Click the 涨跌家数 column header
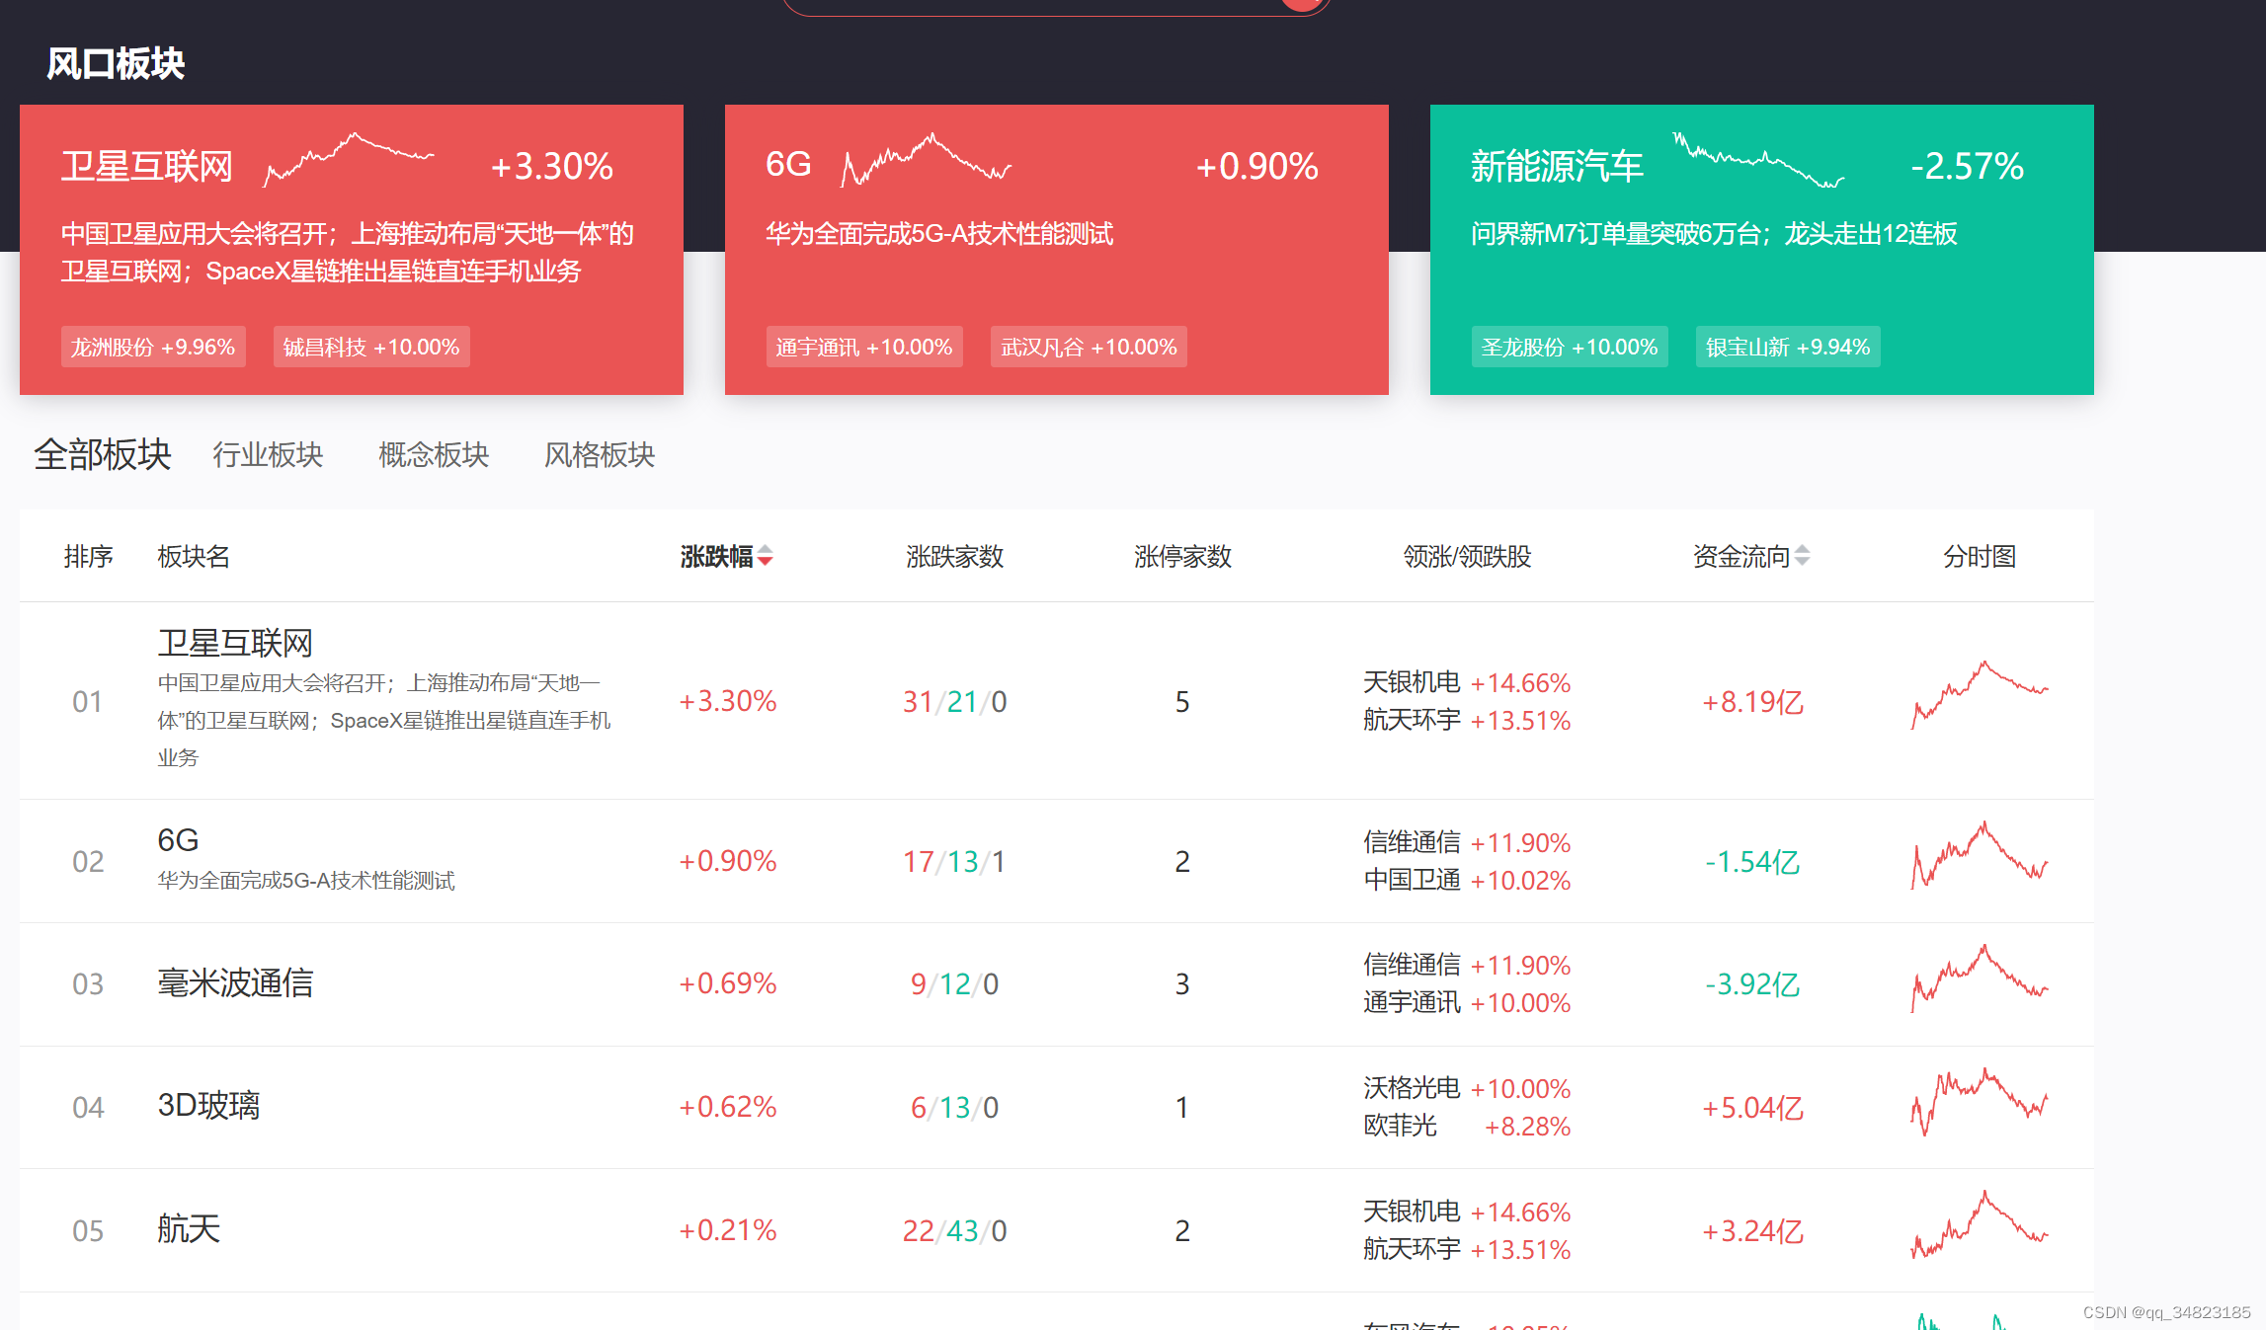This screenshot has width=2266, height=1330. tap(954, 557)
